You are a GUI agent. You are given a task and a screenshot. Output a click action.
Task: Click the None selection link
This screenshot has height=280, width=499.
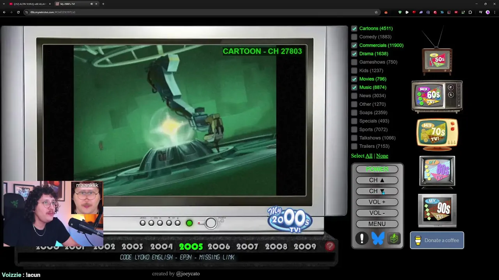click(x=382, y=156)
